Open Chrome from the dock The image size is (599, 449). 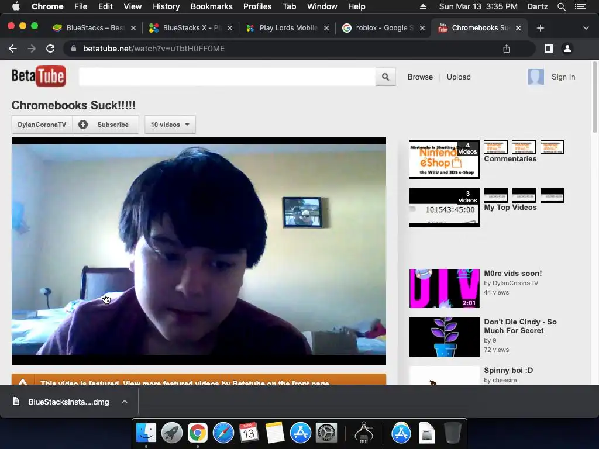click(x=198, y=433)
